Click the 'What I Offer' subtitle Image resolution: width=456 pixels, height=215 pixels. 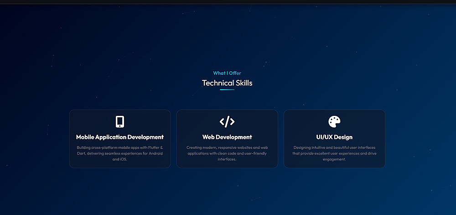(227, 73)
